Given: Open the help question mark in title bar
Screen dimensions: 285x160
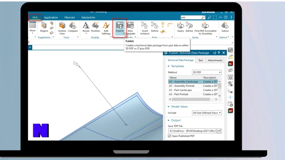Looking at the screenshot, I should tap(226, 17).
